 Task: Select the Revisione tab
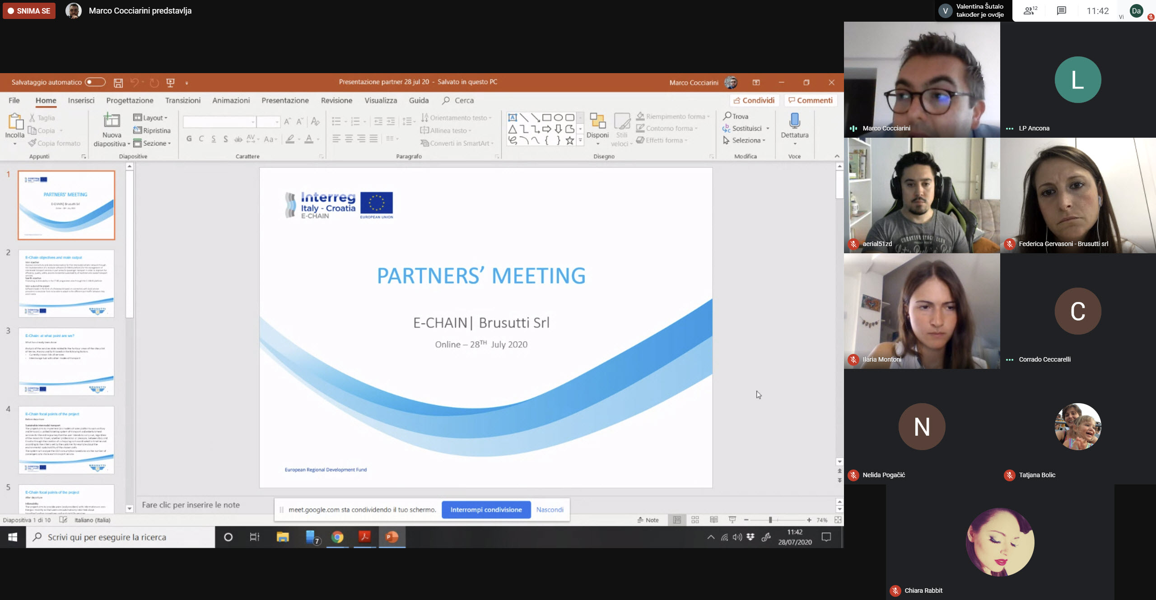336,100
